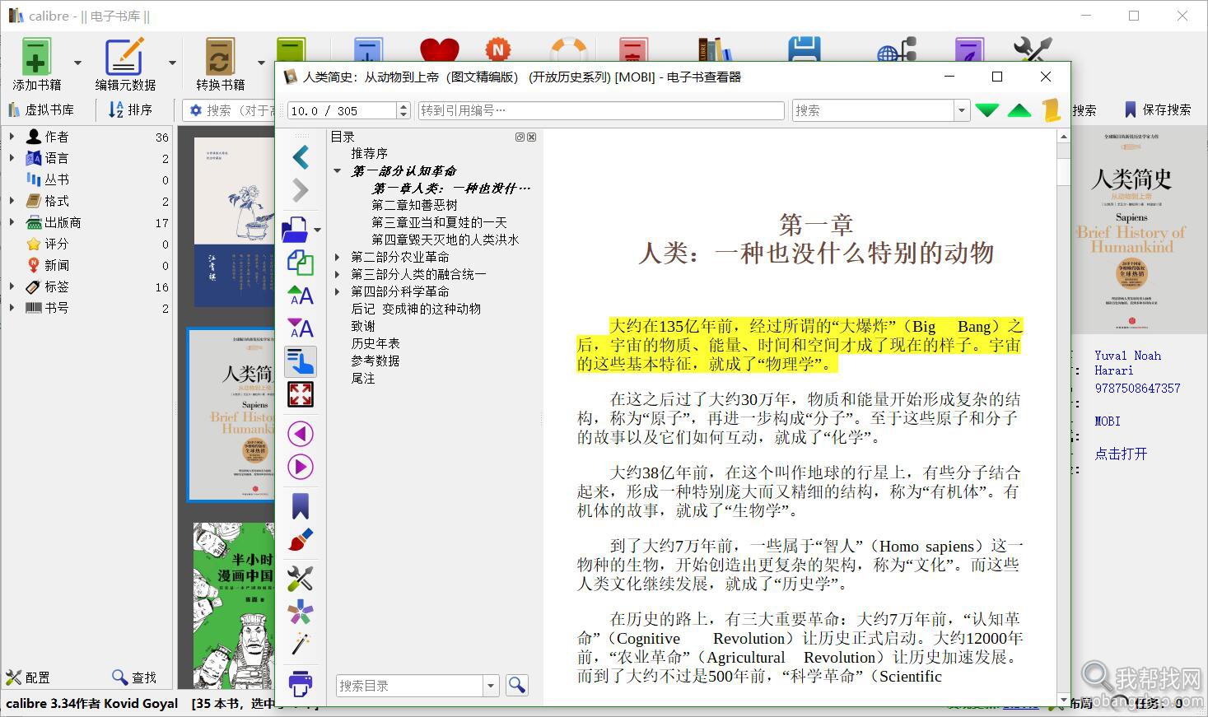Viewport: 1208px width, 717px height.
Task: Expand 第四部分科学革命 in table of contents
Action: click(x=338, y=291)
